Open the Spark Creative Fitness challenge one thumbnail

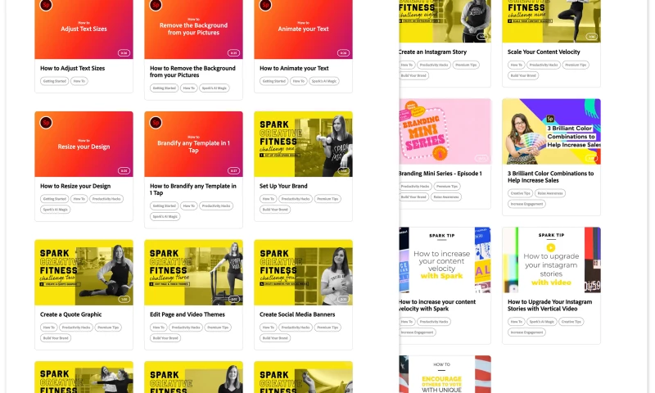tap(303, 144)
